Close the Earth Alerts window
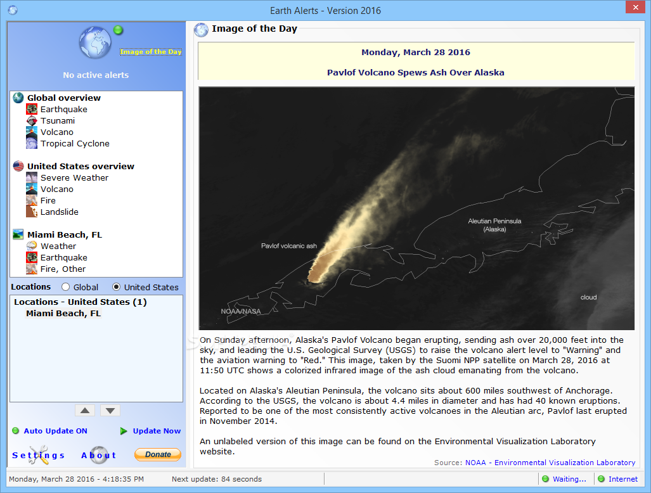651x493 pixels. tap(635, 7)
